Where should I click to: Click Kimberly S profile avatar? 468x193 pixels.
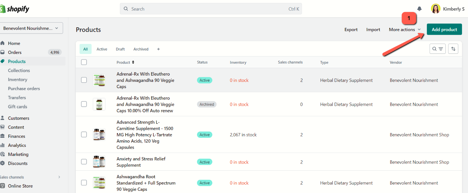[436, 9]
